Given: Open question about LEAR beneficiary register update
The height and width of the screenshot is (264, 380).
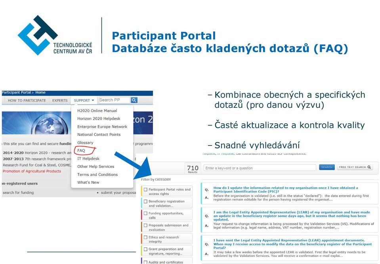Looking at the screenshot, I should 292,216.
